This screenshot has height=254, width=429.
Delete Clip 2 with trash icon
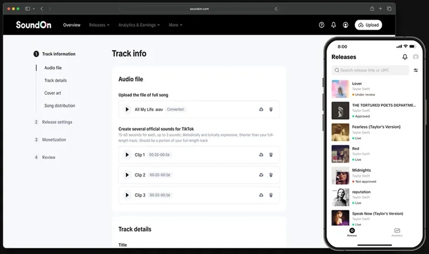click(x=271, y=175)
